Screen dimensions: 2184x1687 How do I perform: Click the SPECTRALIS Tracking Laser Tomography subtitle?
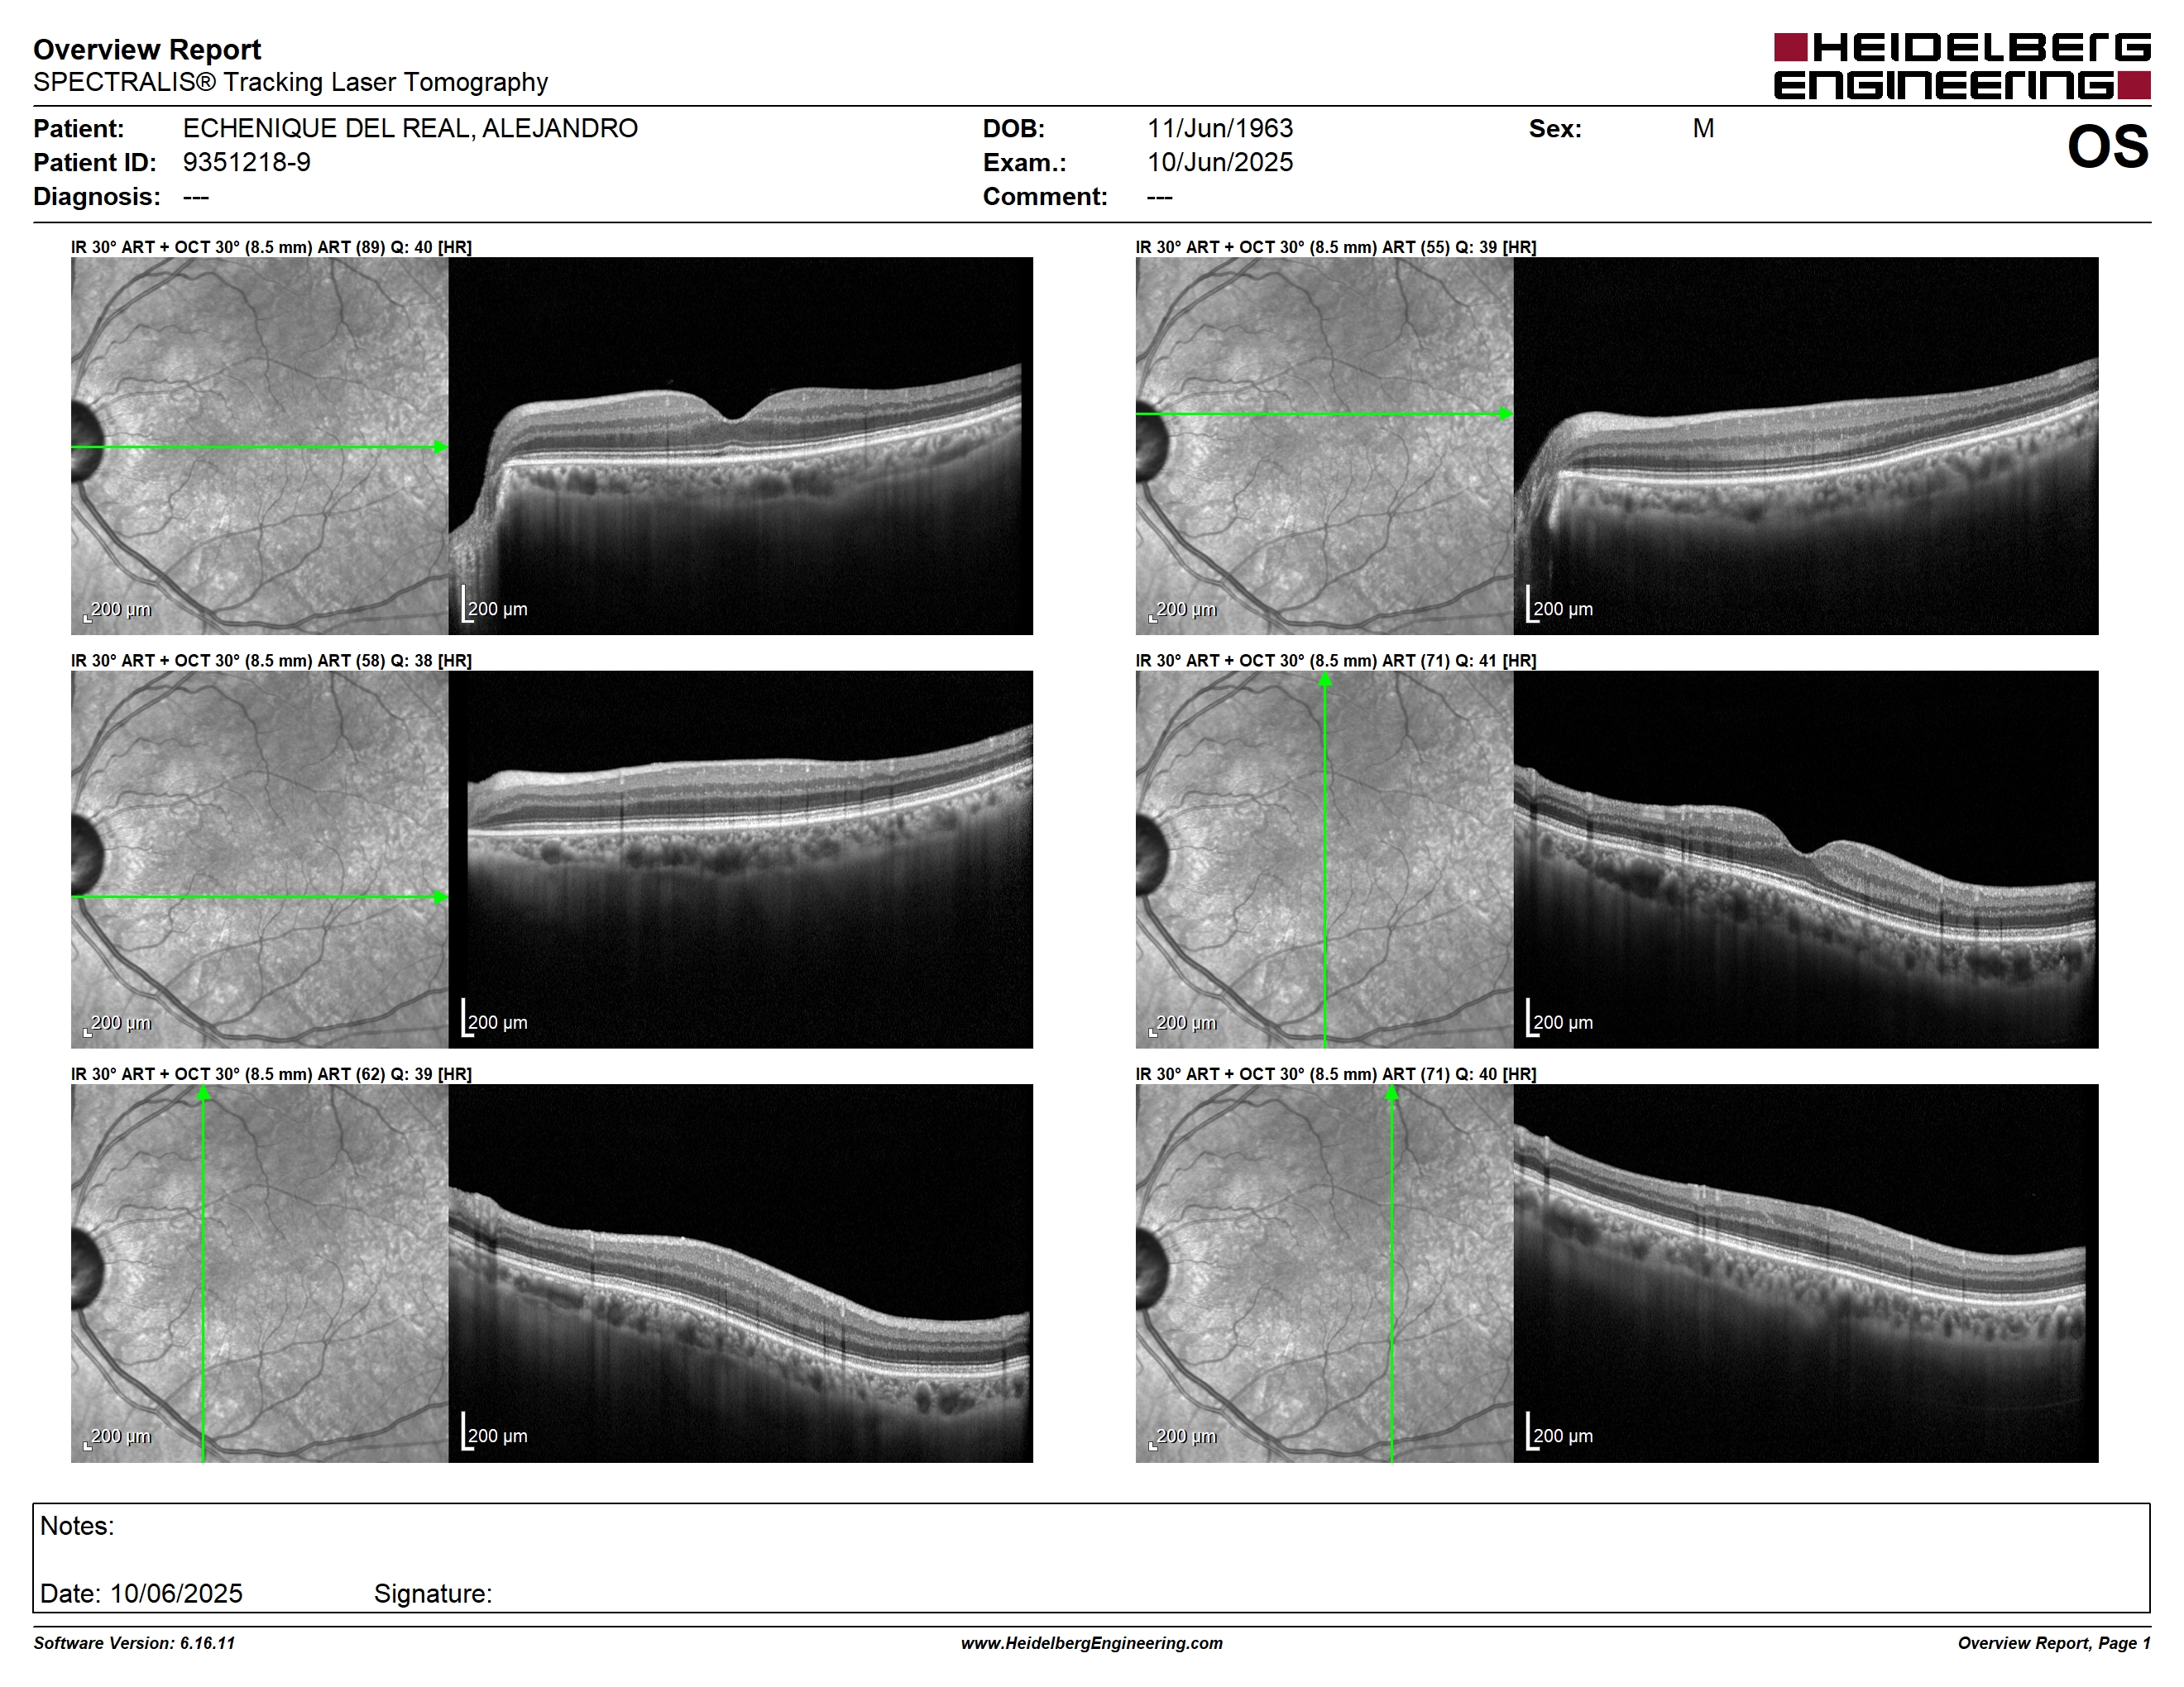290,82
